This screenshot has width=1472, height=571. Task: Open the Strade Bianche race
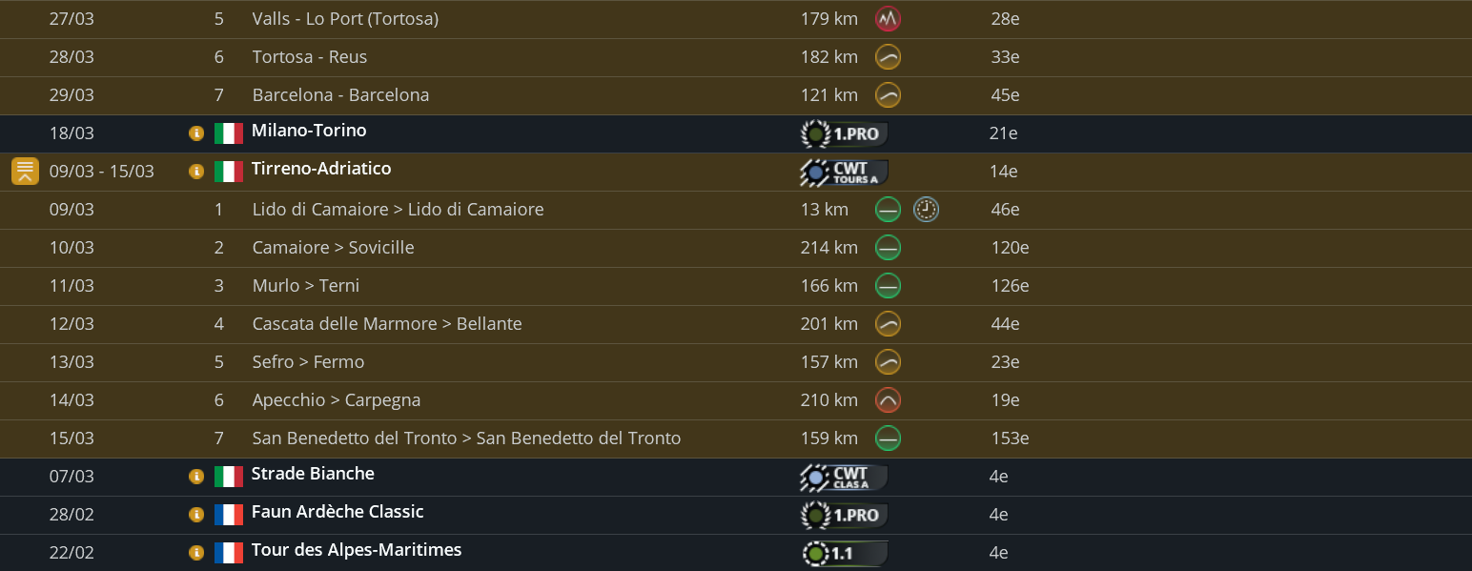[313, 474]
